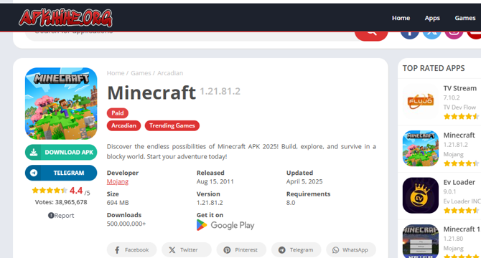Open the Home menu item

(x=401, y=18)
